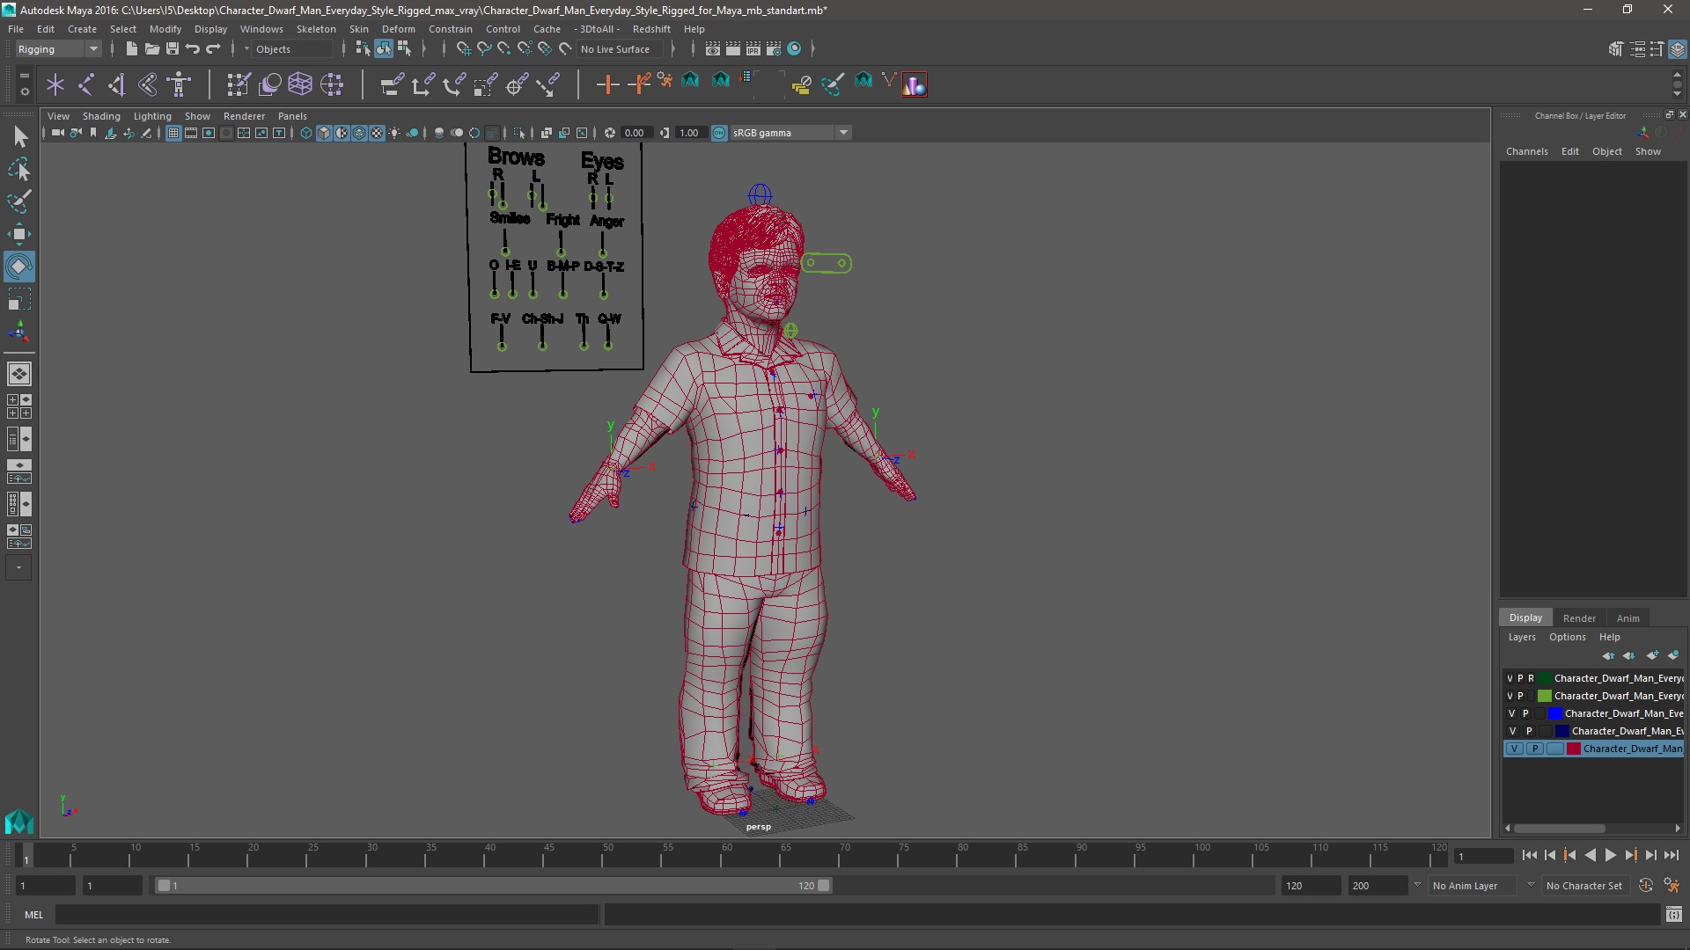
Task: Jump to the start of playback range
Action: (x=1529, y=856)
